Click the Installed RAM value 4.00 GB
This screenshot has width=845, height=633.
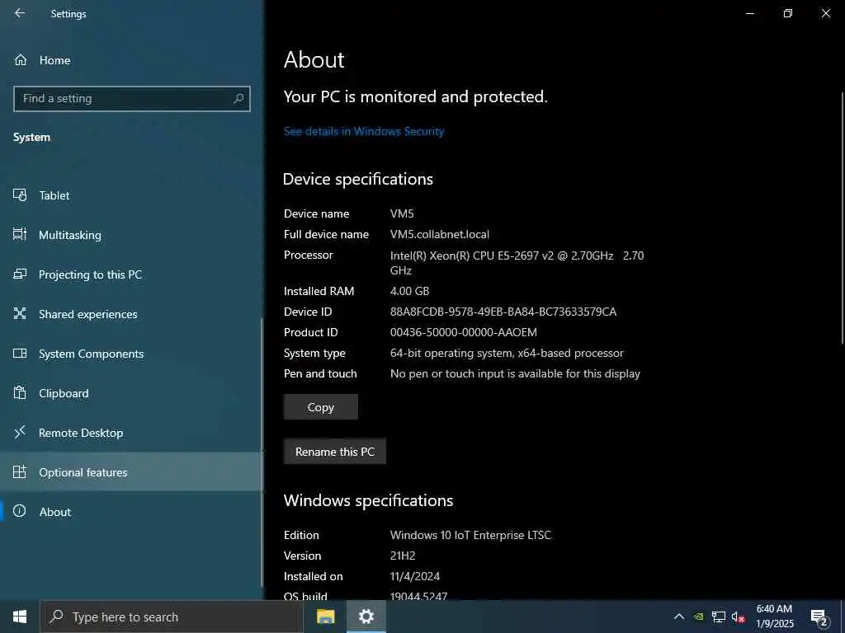pyautogui.click(x=409, y=291)
